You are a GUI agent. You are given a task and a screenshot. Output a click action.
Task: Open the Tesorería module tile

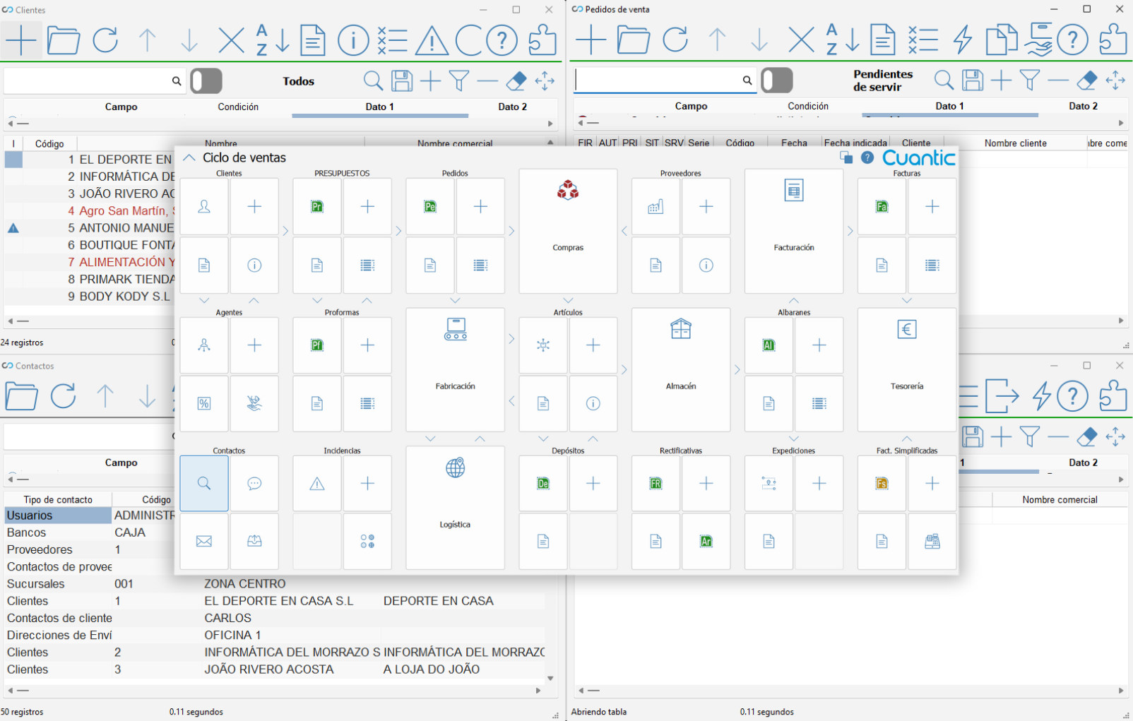(907, 369)
